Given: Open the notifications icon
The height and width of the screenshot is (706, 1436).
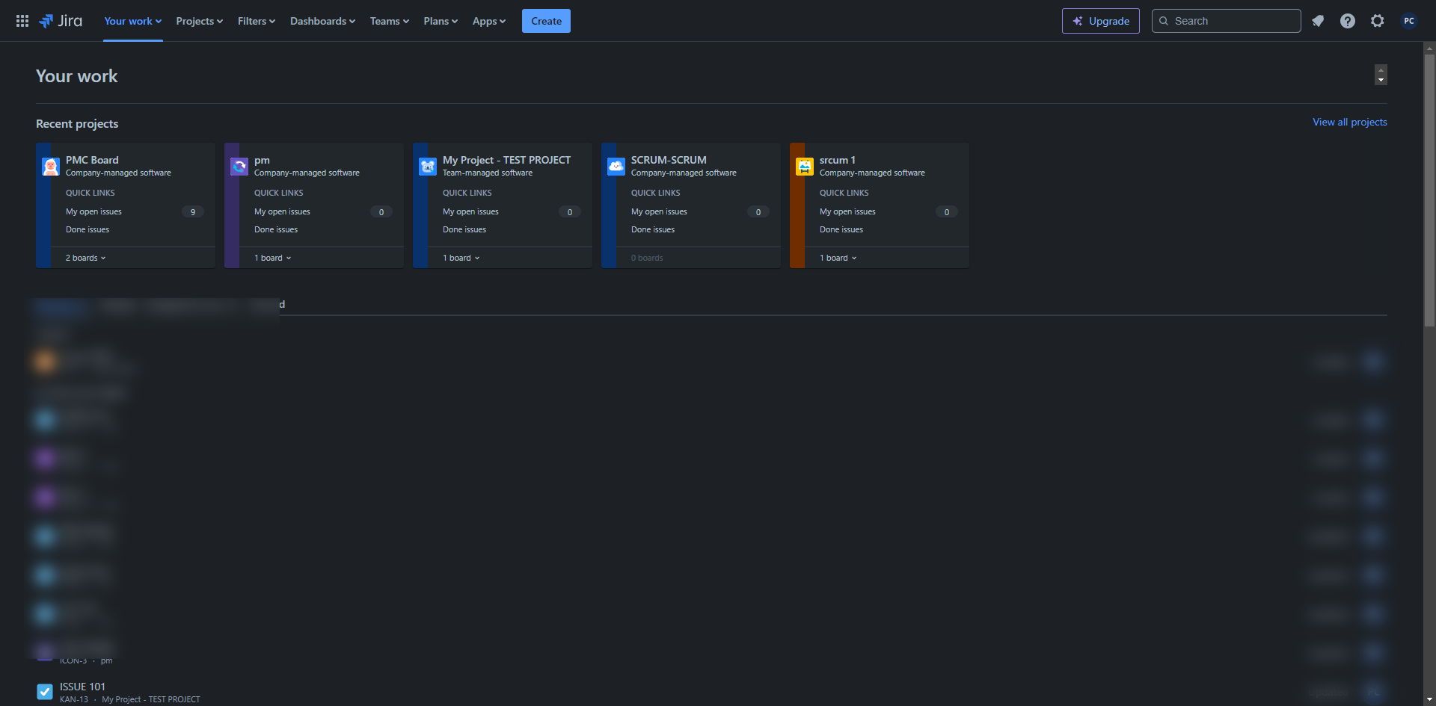Looking at the screenshot, I should [1318, 21].
